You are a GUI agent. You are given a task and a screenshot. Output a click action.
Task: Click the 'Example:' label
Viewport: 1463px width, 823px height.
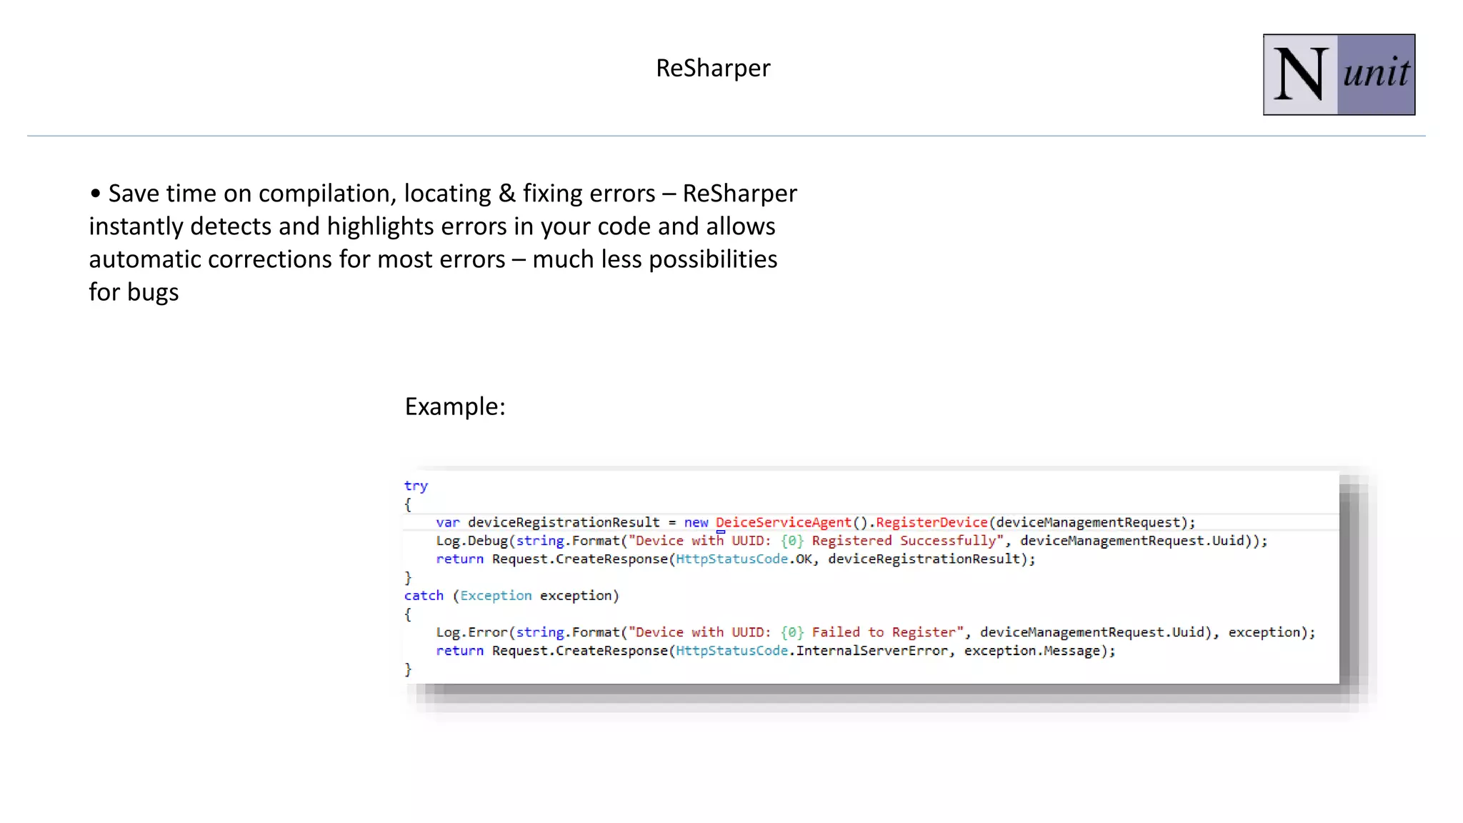(455, 406)
